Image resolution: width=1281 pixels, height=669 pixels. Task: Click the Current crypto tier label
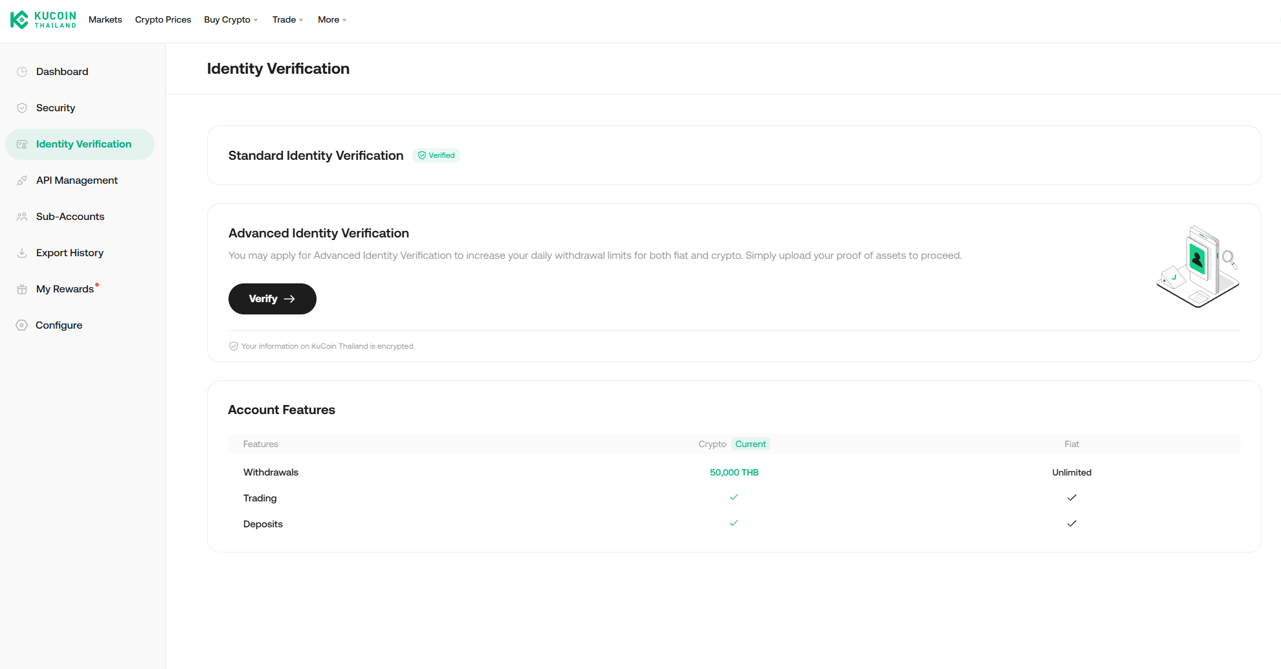click(x=750, y=444)
